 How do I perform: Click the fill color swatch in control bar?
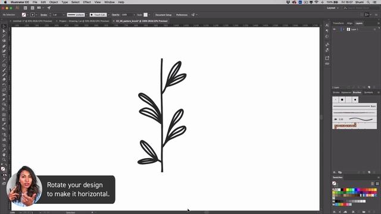(x=24, y=15)
